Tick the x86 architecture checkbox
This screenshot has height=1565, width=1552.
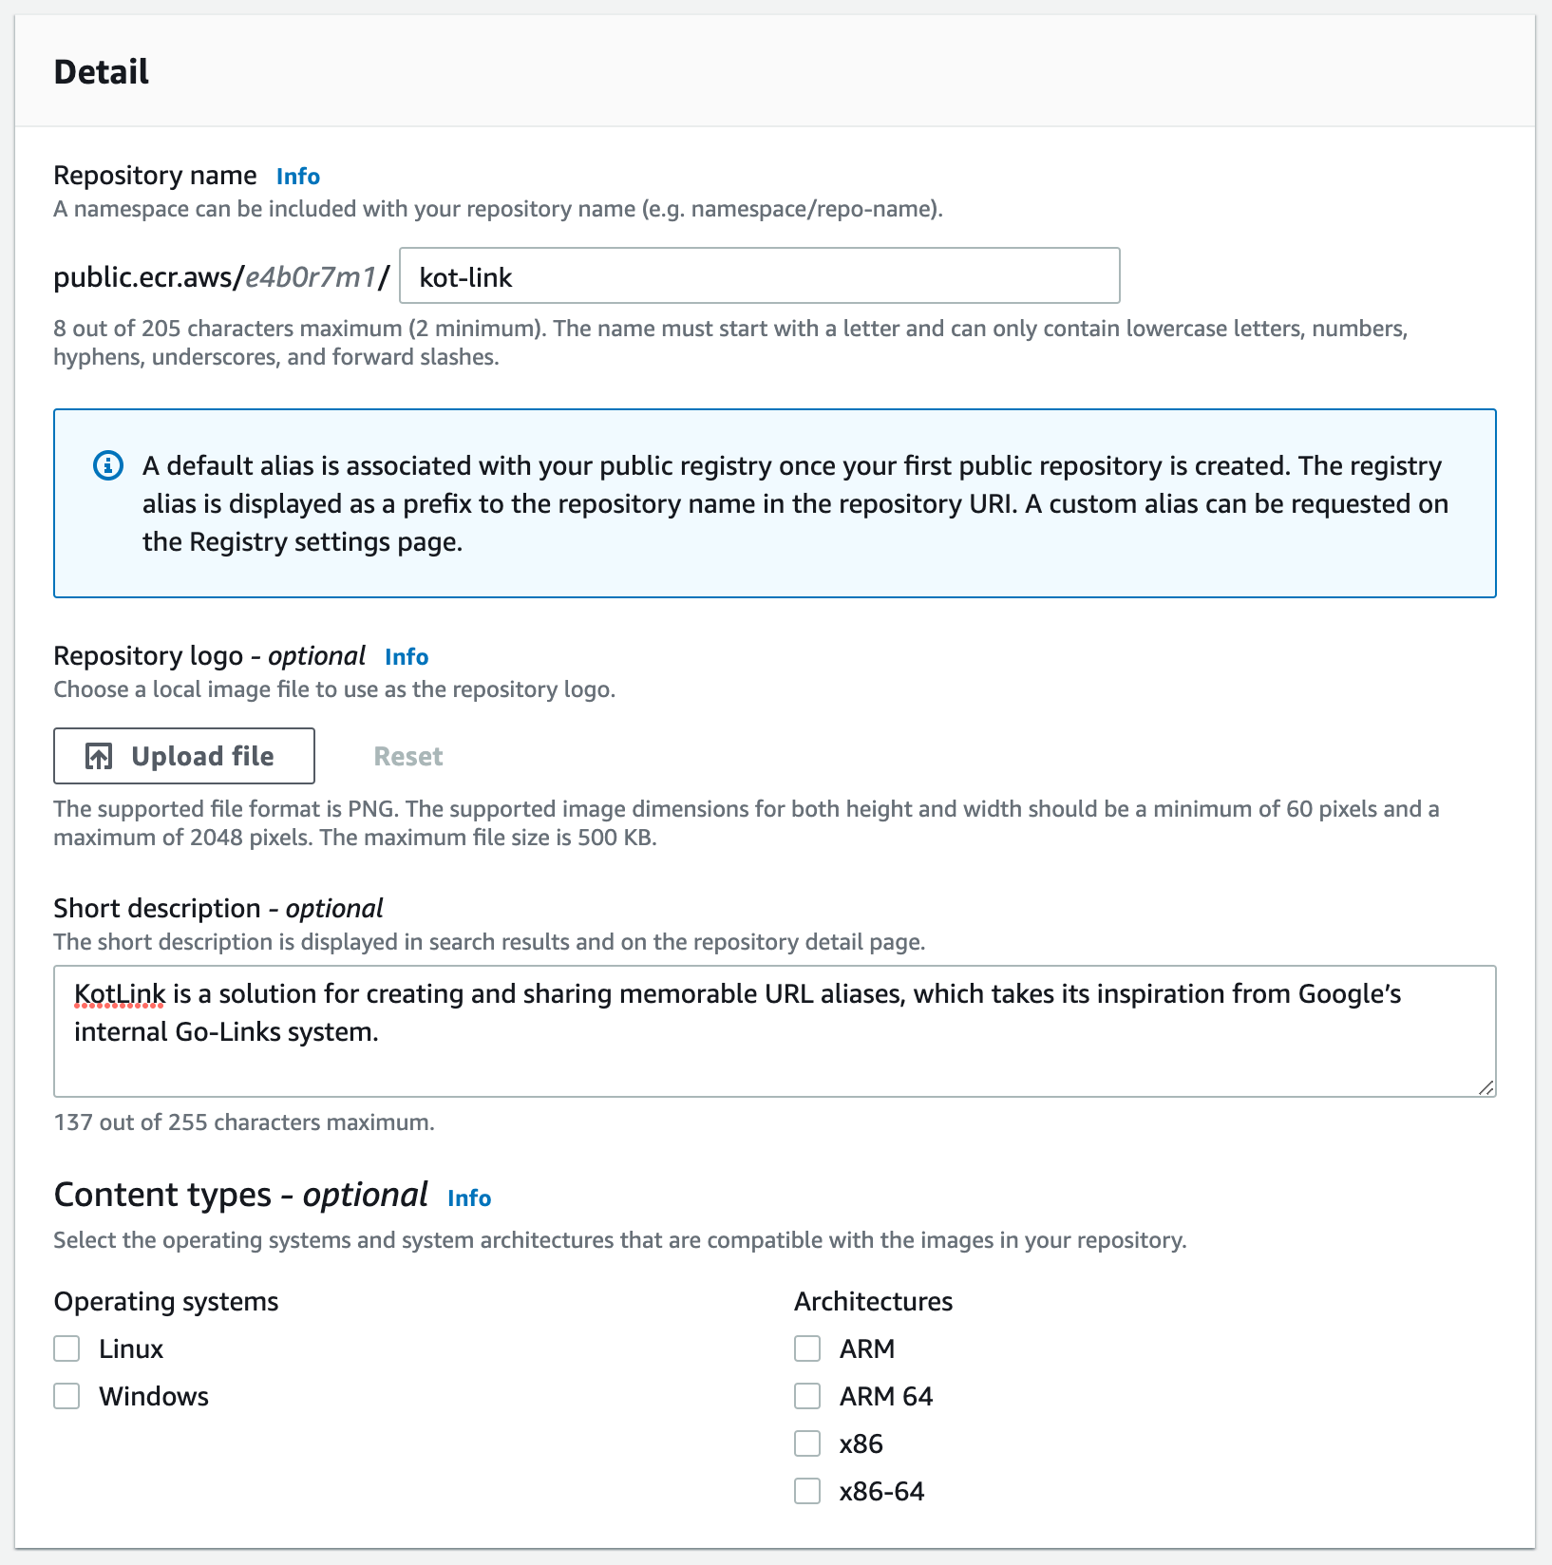tap(807, 1443)
